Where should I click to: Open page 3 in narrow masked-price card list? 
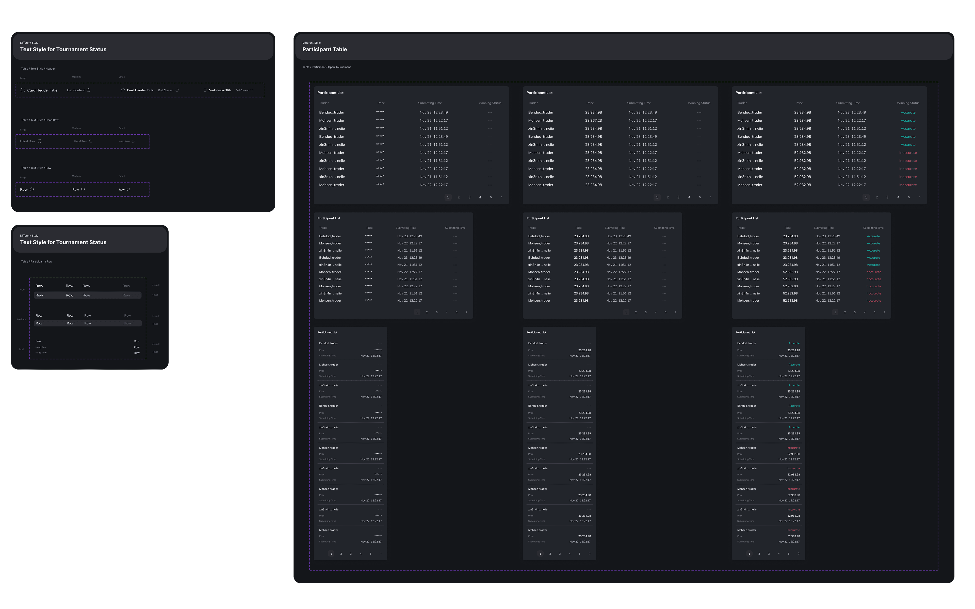[x=351, y=553]
